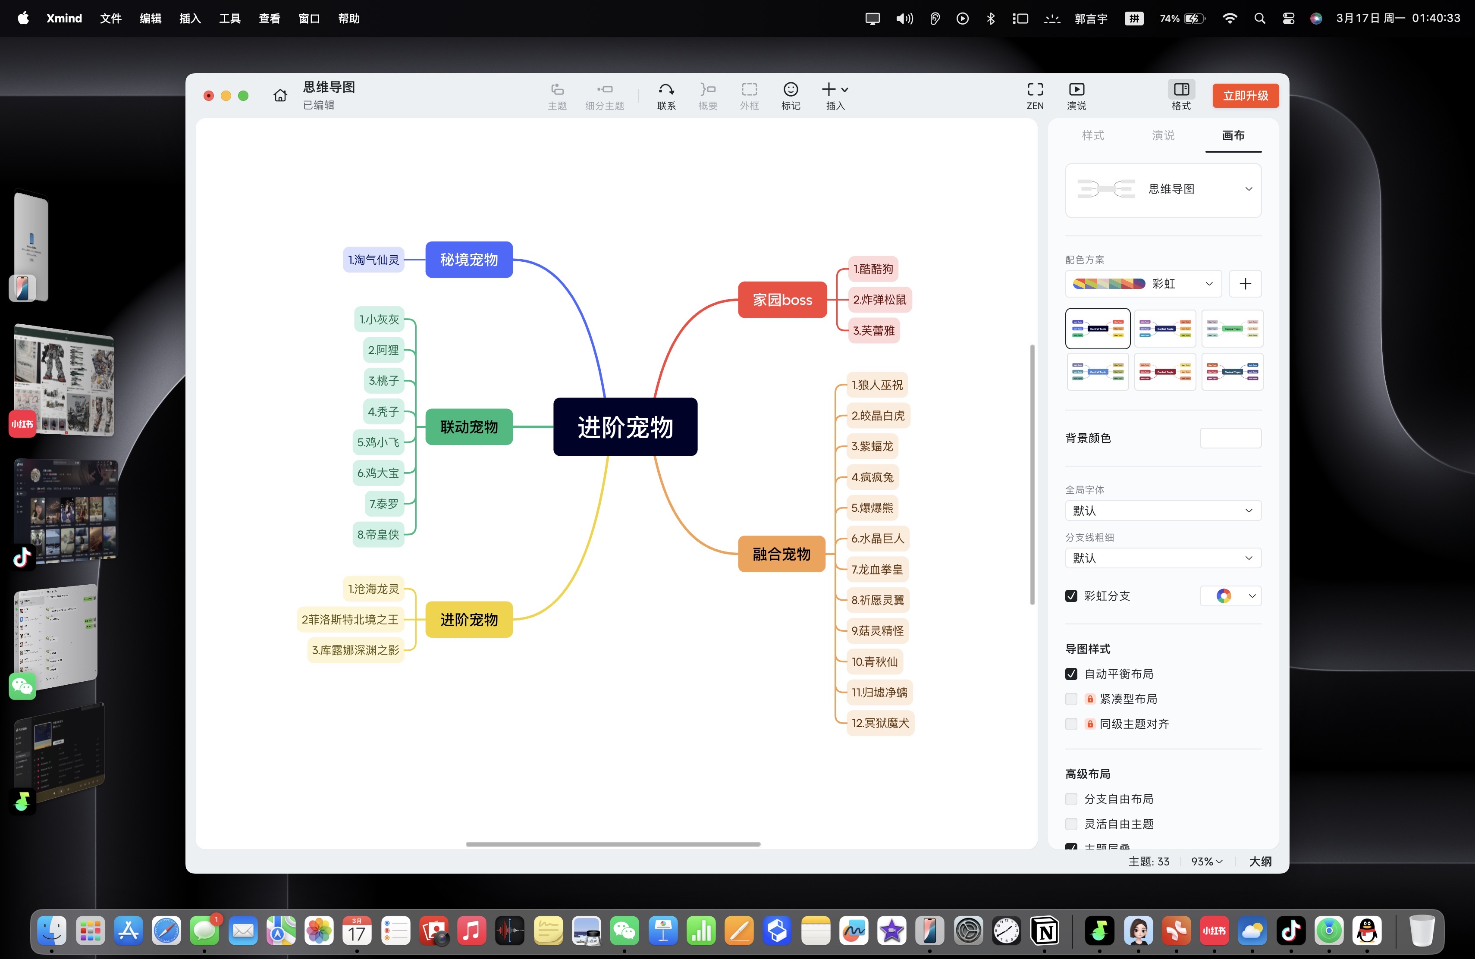This screenshot has height=959, width=1475.
Task: Select the subtopic 12.冥狱魔犬
Action: (x=880, y=723)
